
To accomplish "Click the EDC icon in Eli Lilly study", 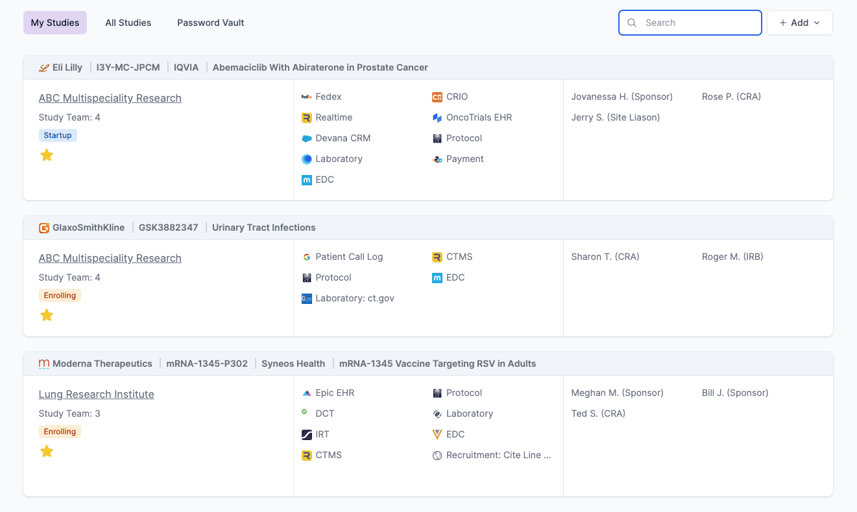I will pos(307,180).
